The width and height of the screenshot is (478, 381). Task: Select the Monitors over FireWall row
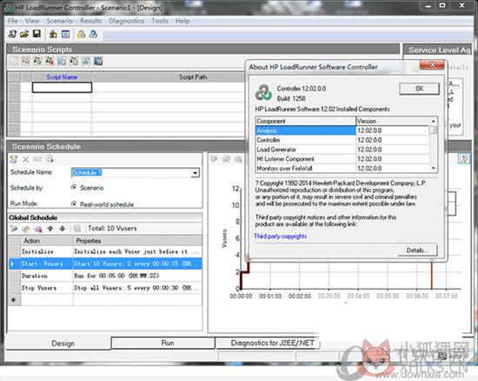(342, 169)
